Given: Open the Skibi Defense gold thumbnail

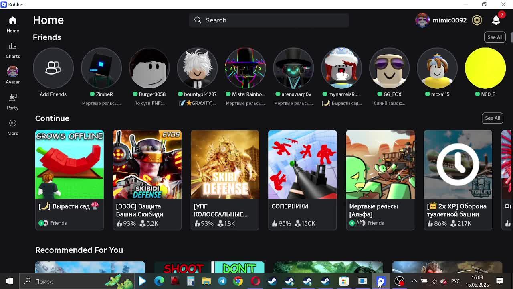Looking at the screenshot, I should pyautogui.click(x=225, y=165).
